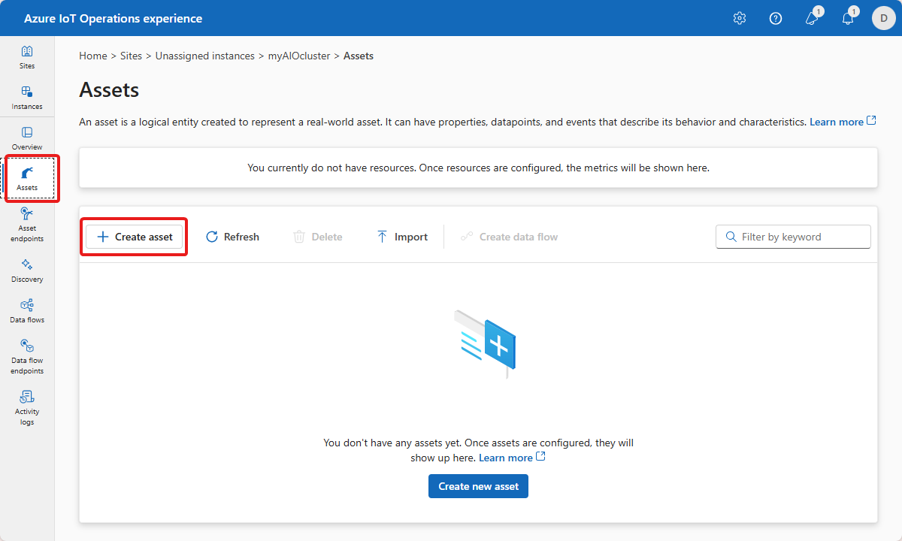Open Asset endpoints in the sidebar
Viewport: 902px width, 541px height.
(x=27, y=225)
